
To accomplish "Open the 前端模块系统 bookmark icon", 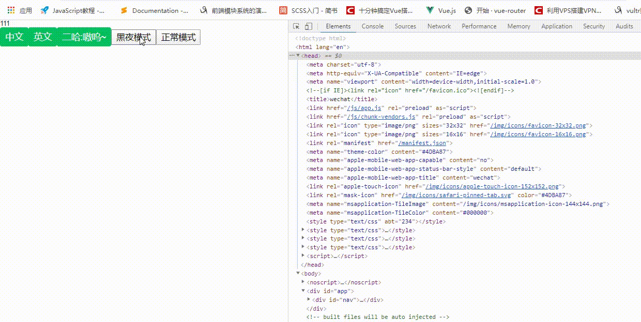I will click(203, 10).
